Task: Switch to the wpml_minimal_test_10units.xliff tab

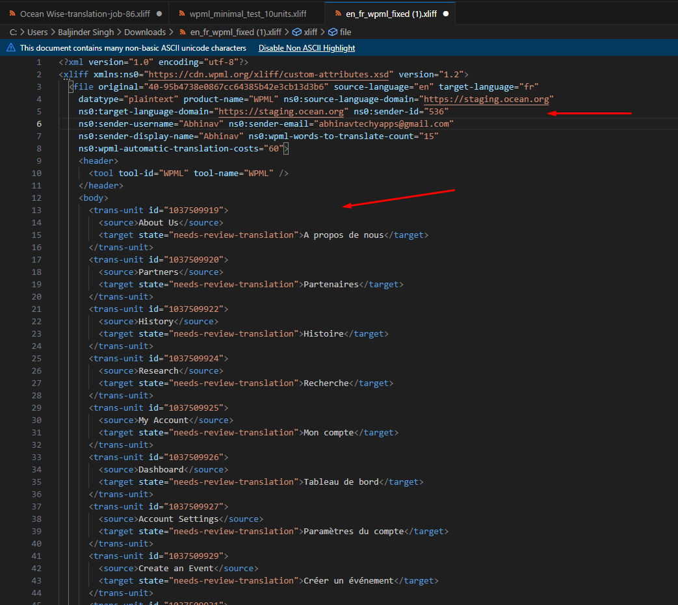Action: [248, 14]
